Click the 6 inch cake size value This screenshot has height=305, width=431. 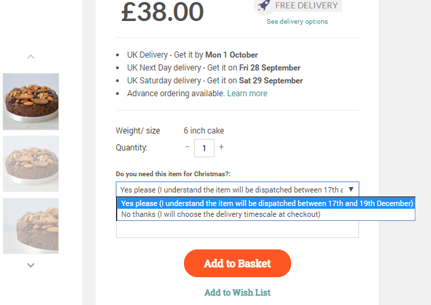[204, 131]
